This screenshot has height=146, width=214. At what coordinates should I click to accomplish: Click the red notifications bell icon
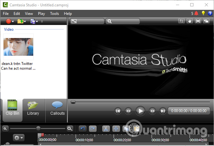(x=196, y=13)
